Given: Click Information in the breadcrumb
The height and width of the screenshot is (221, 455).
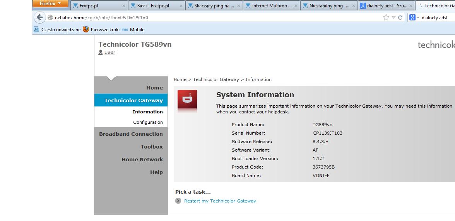Looking at the screenshot, I should click(258, 79).
